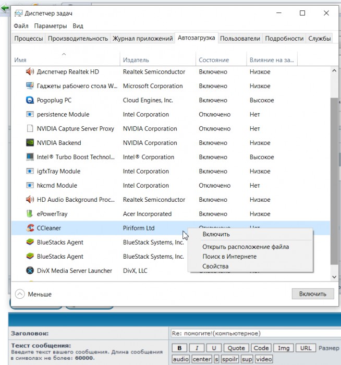Click the URL button in the forum editor
Viewport: 341px width, 365px height.
[306, 348]
